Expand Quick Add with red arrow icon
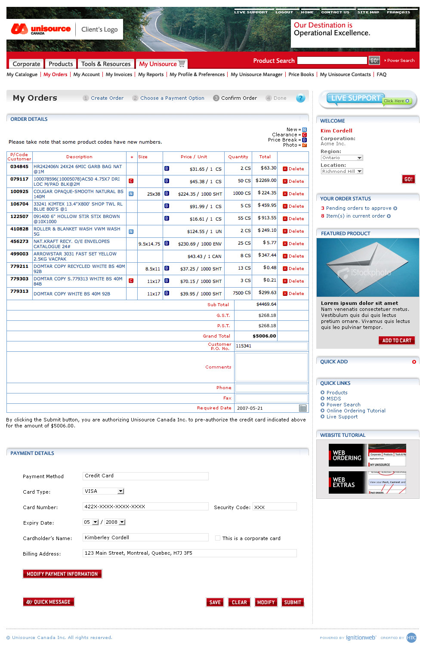The image size is (426, 645). pyautogui.click(x=414, y=362)
